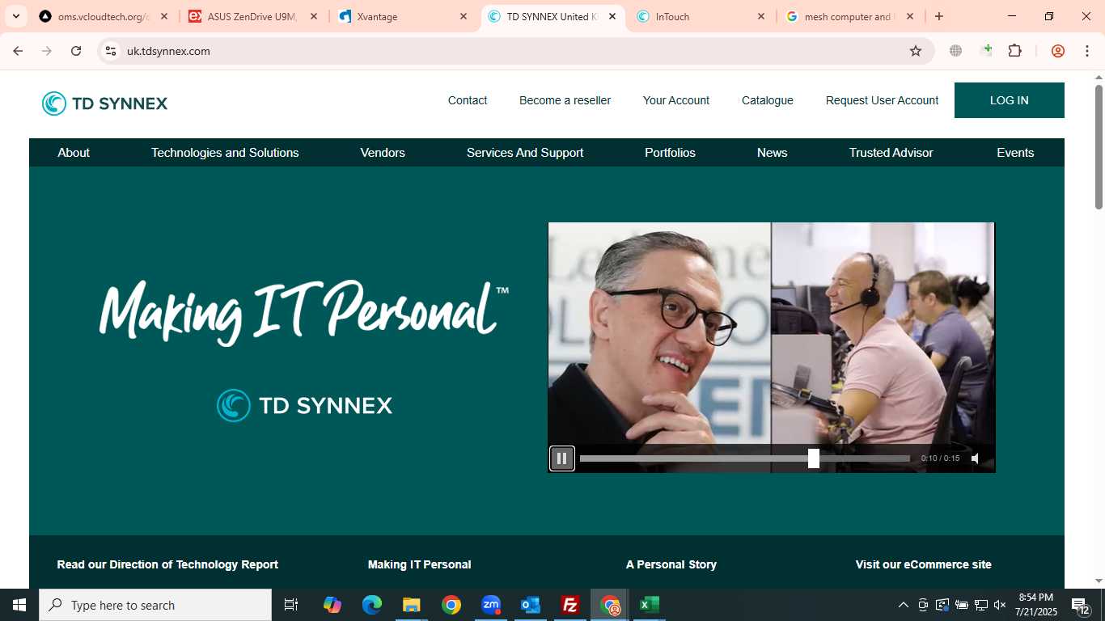View site information icon in address bar
Screen dimensions: 1105x621
click(111, 51)
